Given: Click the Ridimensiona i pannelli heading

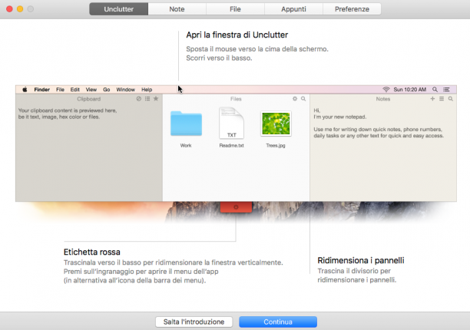Looking at the screenshot, I should pos(361,260).
